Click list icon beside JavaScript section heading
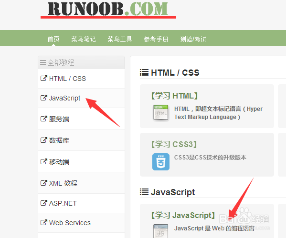Image resolution: width=286 pixels, height=238 pixels. (144, 192)
